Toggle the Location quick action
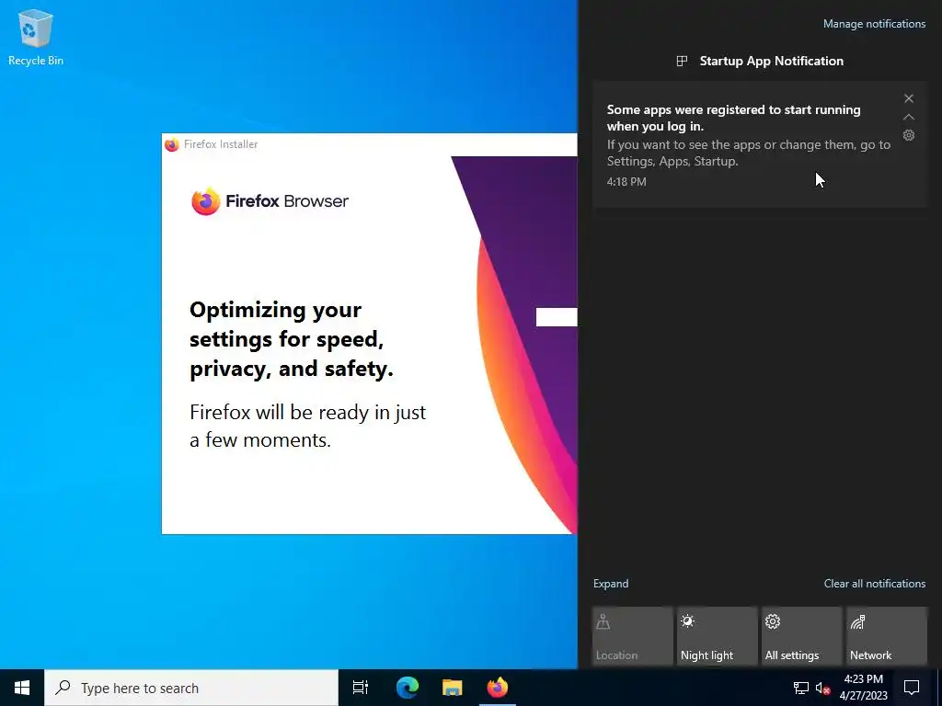Viewport: 942px width, 706px height. [x=633, y=636]
